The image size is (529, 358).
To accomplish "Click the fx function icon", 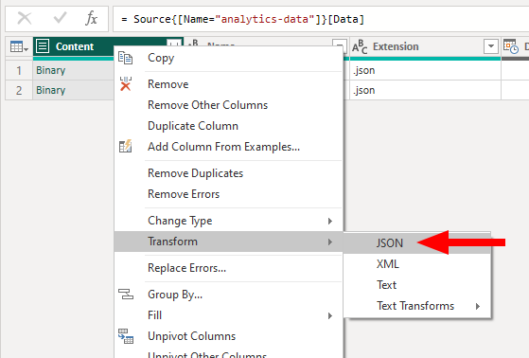I will point(91,18).
